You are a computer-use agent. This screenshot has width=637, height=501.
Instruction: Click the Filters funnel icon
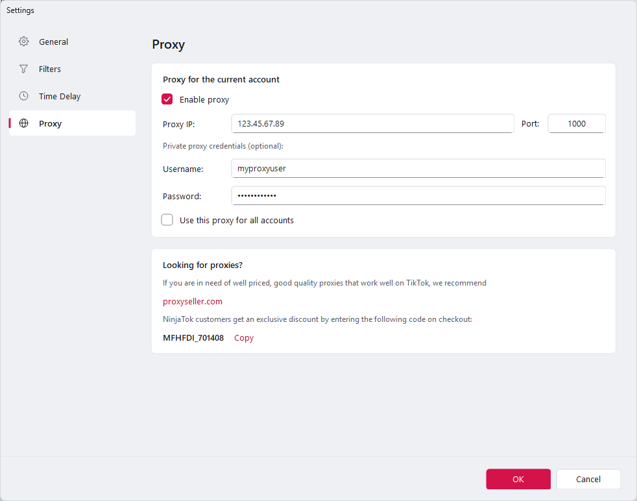coord(23,69)
